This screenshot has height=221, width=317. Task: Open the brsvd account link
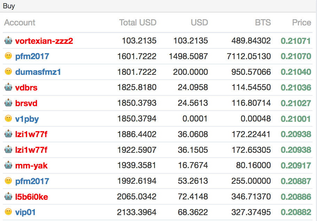pos(26,103)
